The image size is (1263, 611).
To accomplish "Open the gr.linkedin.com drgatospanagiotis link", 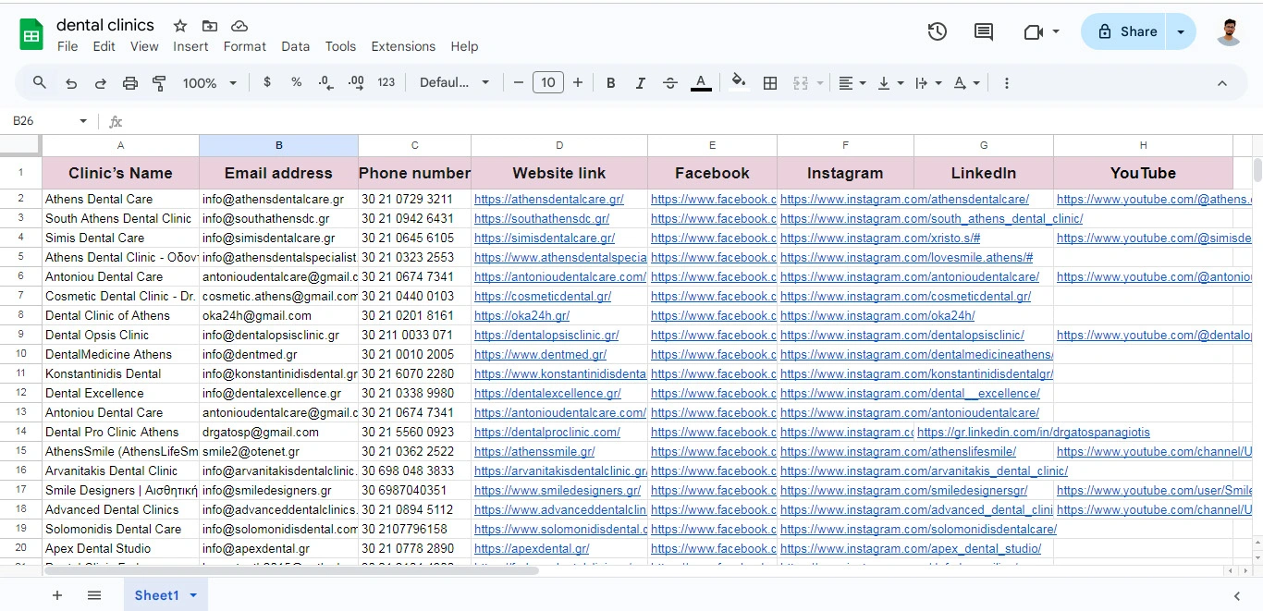I will (1034, 432).
